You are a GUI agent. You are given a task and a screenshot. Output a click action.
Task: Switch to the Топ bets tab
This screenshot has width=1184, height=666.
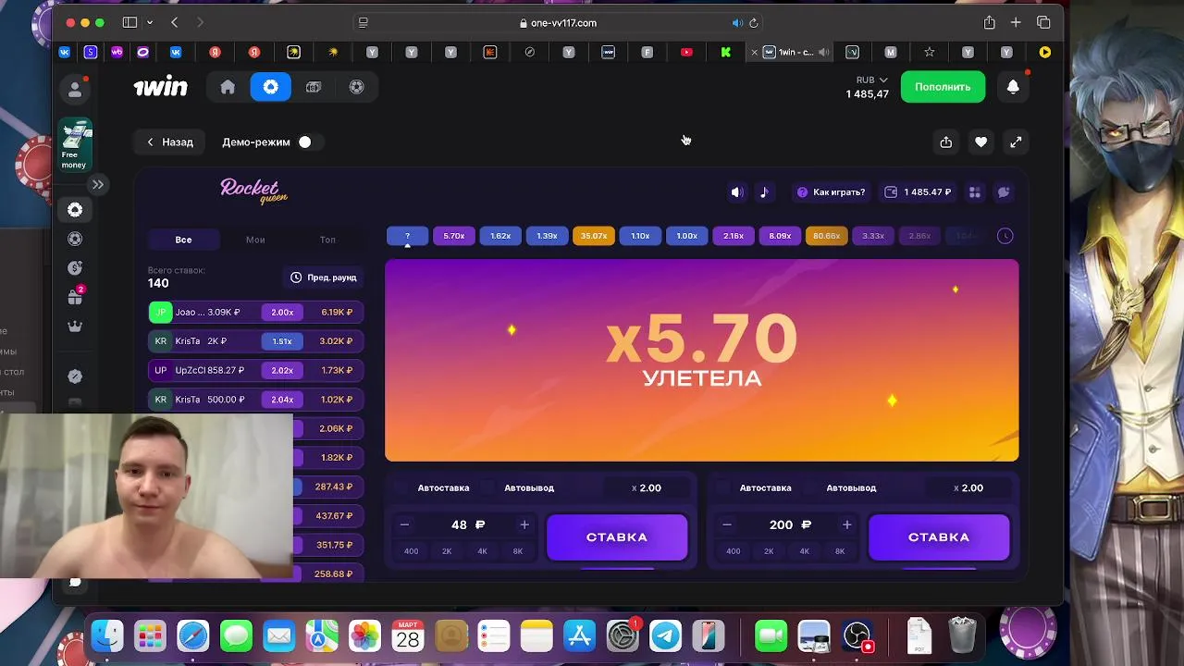tap(327, 240)
